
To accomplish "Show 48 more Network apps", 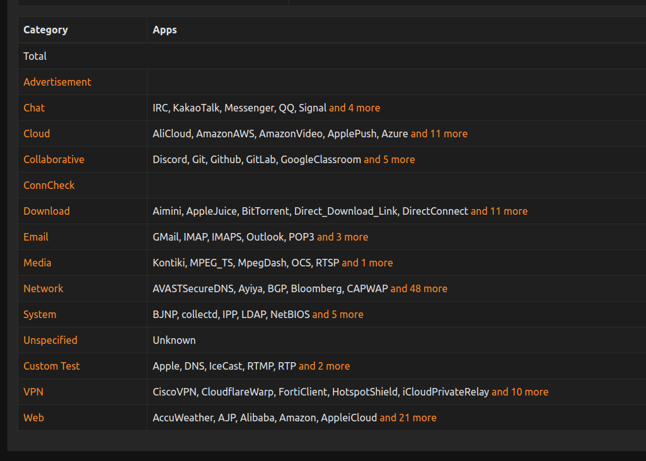I will pos(418,288).
